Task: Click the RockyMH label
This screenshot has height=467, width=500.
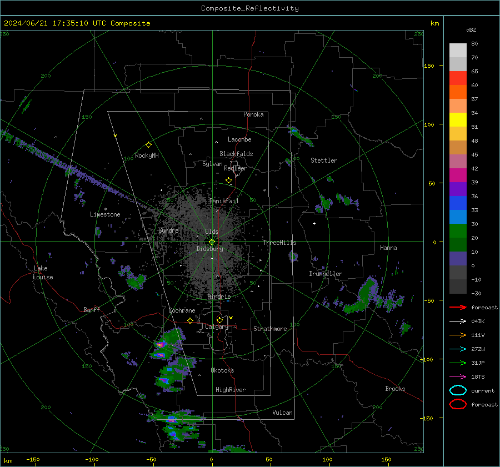Action: 147,155
